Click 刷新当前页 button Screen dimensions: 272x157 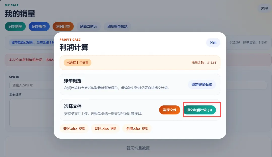(x=88, y=26)
